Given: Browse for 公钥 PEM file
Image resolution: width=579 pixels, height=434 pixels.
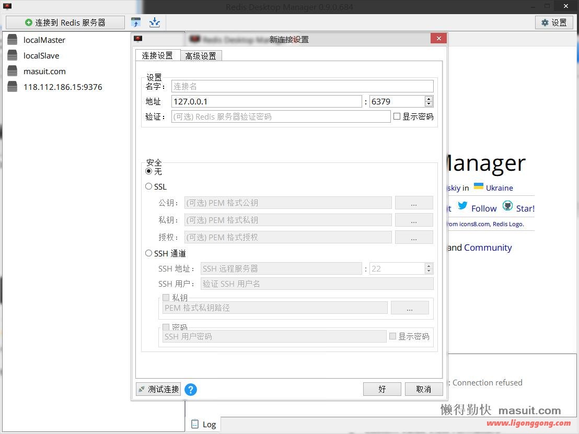Looking at the screenshot, I should [414, 203].
